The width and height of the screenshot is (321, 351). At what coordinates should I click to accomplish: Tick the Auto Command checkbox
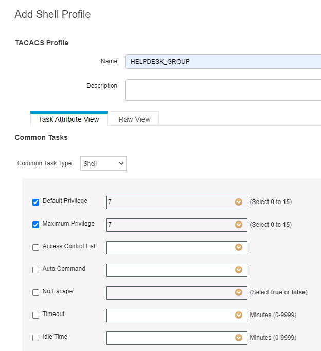[35, 270]
